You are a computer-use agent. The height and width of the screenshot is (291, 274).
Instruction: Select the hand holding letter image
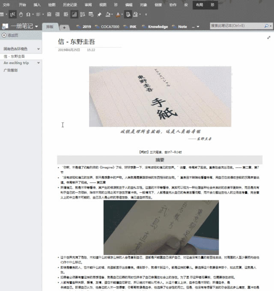click(x=161, y=228)
